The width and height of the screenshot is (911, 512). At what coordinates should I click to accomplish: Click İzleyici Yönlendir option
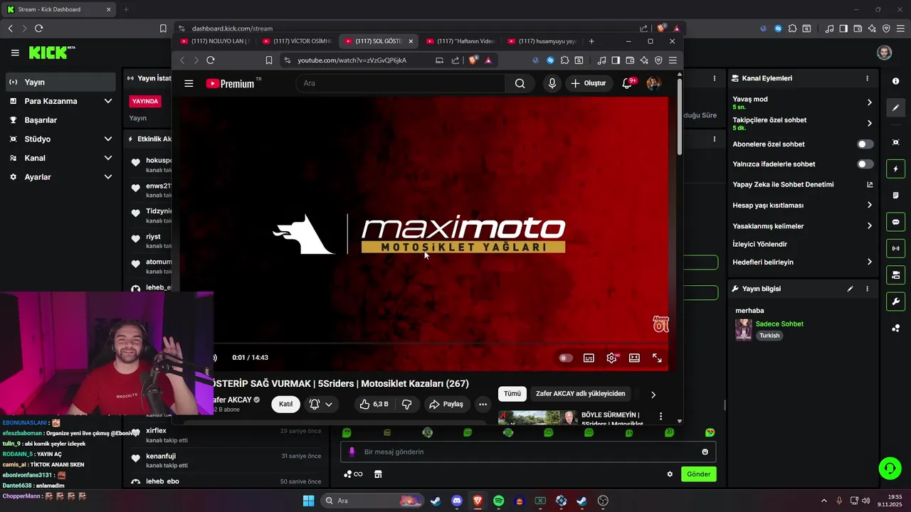coord(760,244)
